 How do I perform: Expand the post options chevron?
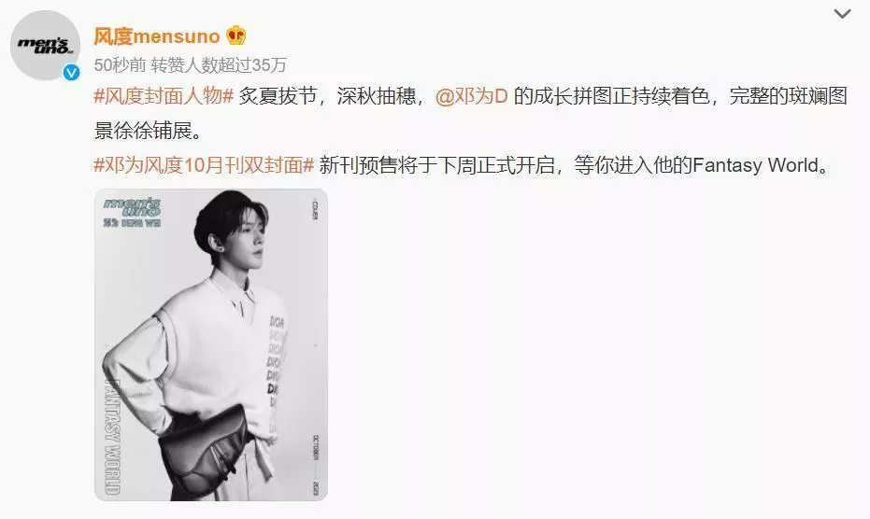click(x=842, y=14)
